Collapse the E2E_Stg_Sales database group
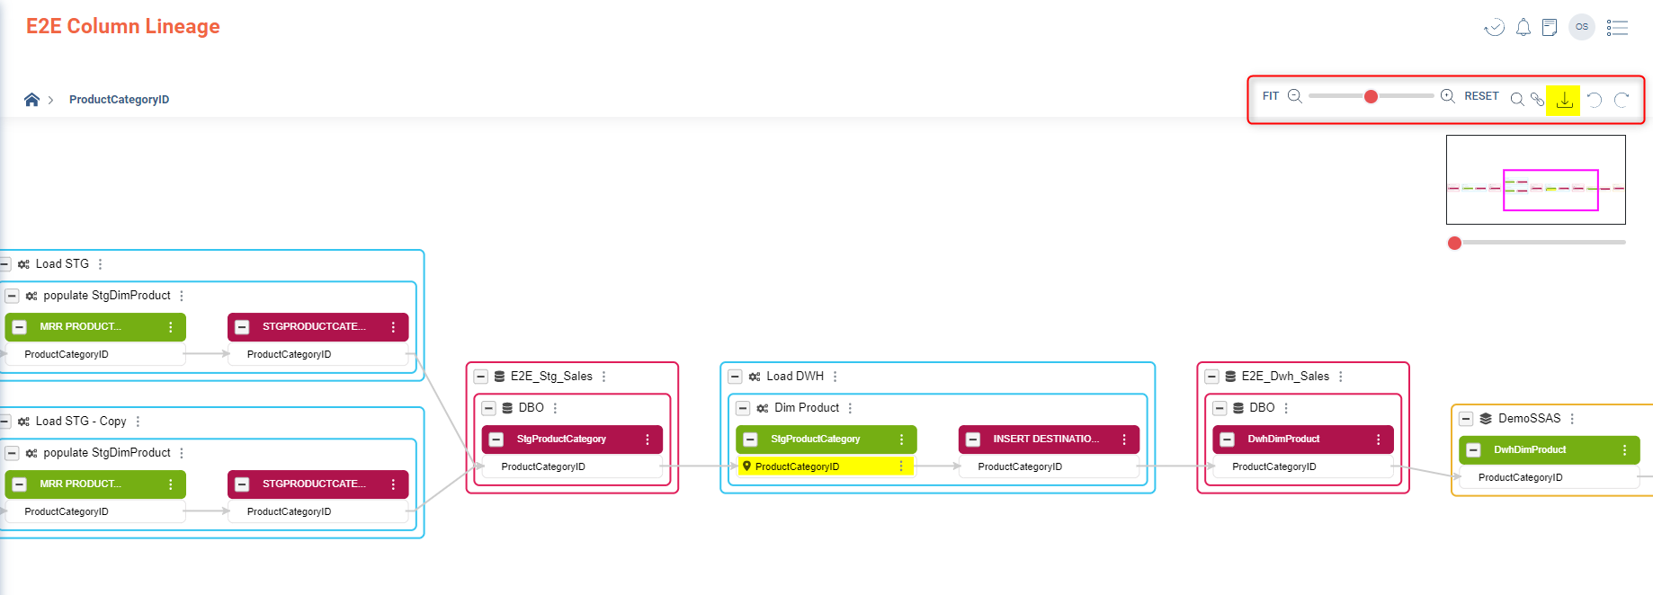Viewport: 1653px width, 595px height. coord(481,377)
